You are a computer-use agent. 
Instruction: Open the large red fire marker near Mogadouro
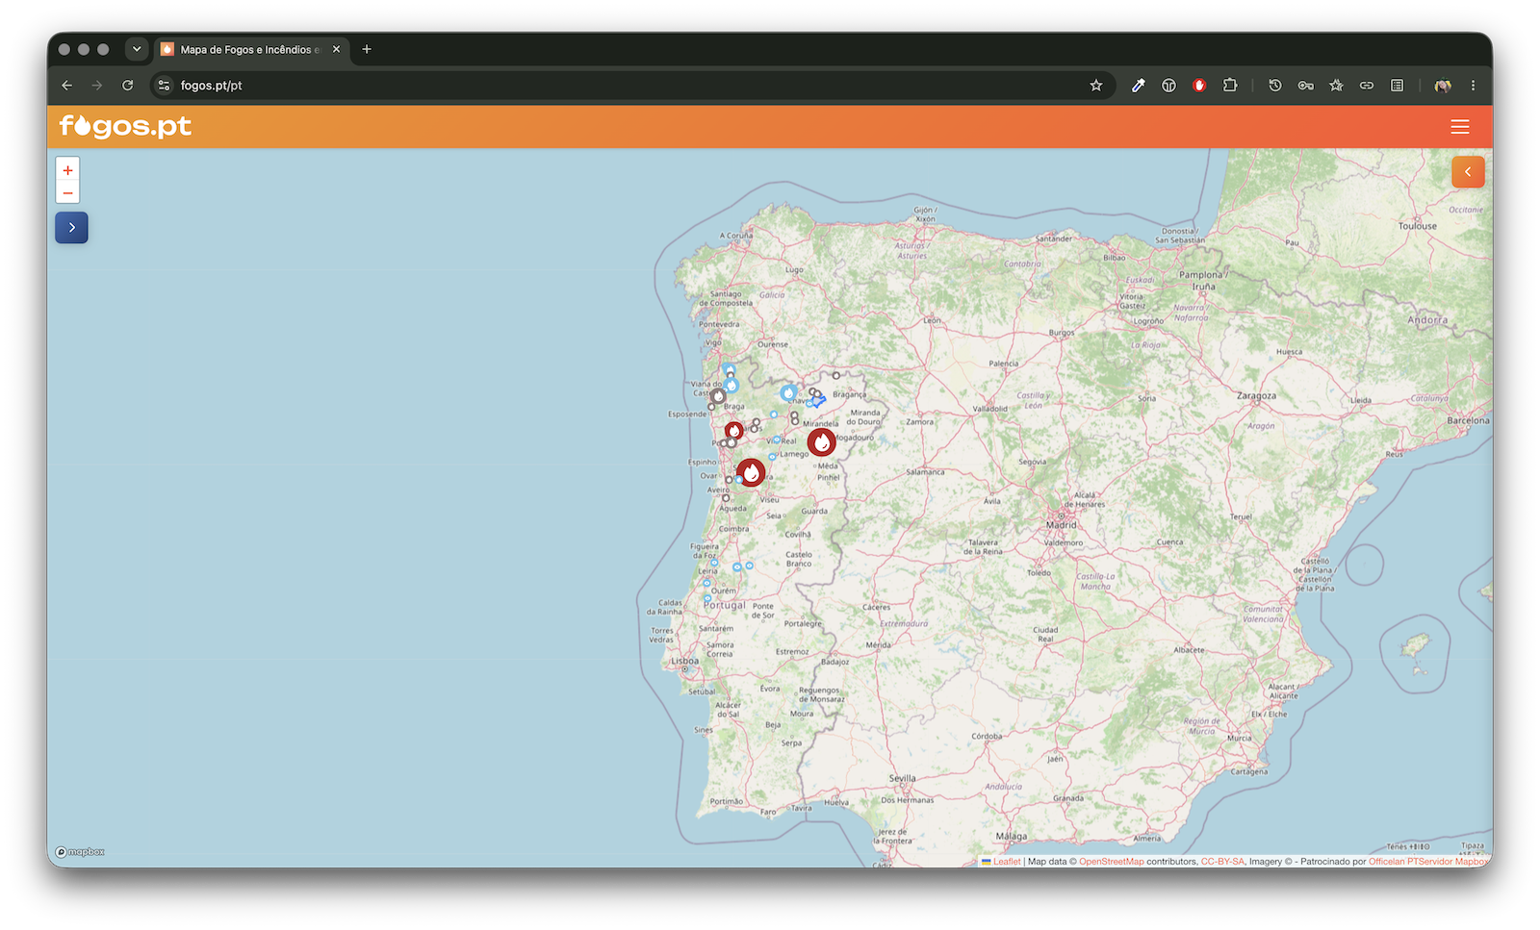click(x=821, y=442)
